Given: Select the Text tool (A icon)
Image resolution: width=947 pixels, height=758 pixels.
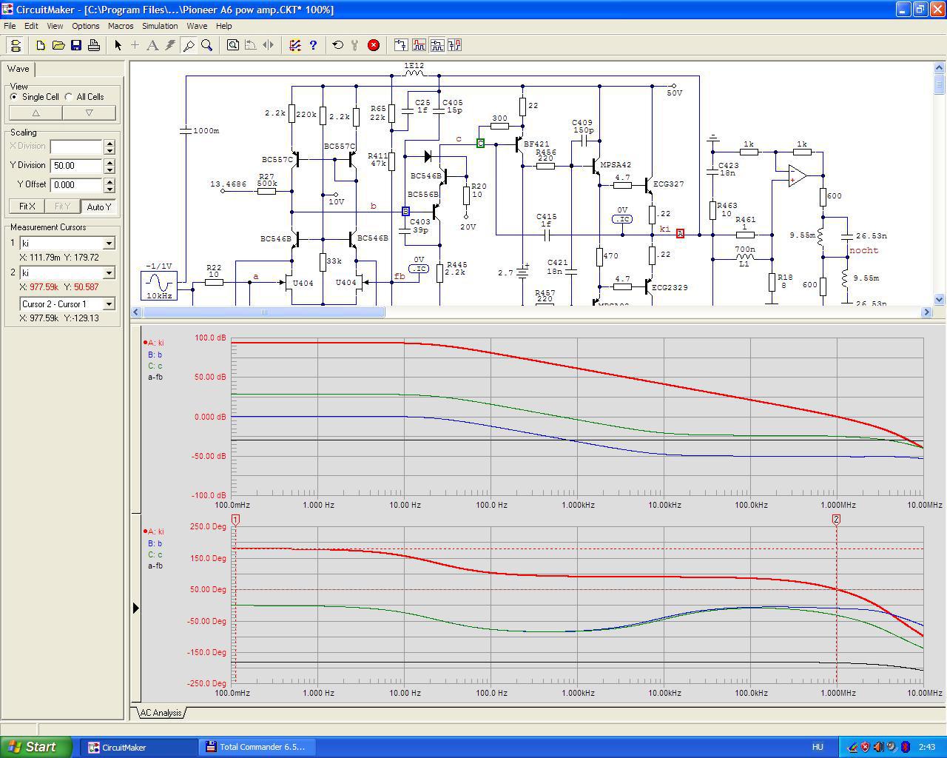Looking at the screenshot, I should (x=152, y=45).
